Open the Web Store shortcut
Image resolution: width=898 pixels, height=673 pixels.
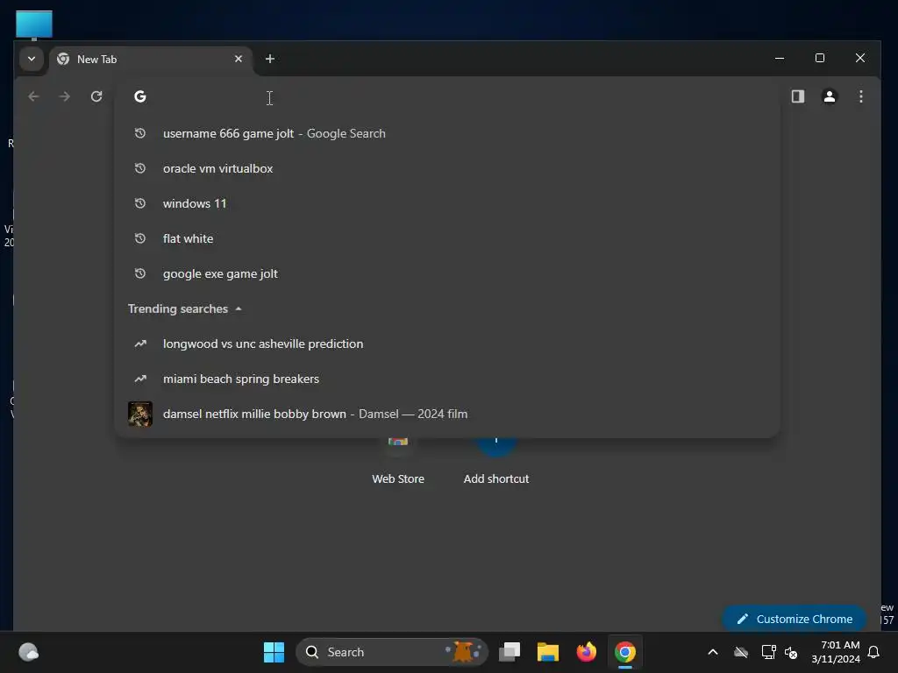pos(398,464)
